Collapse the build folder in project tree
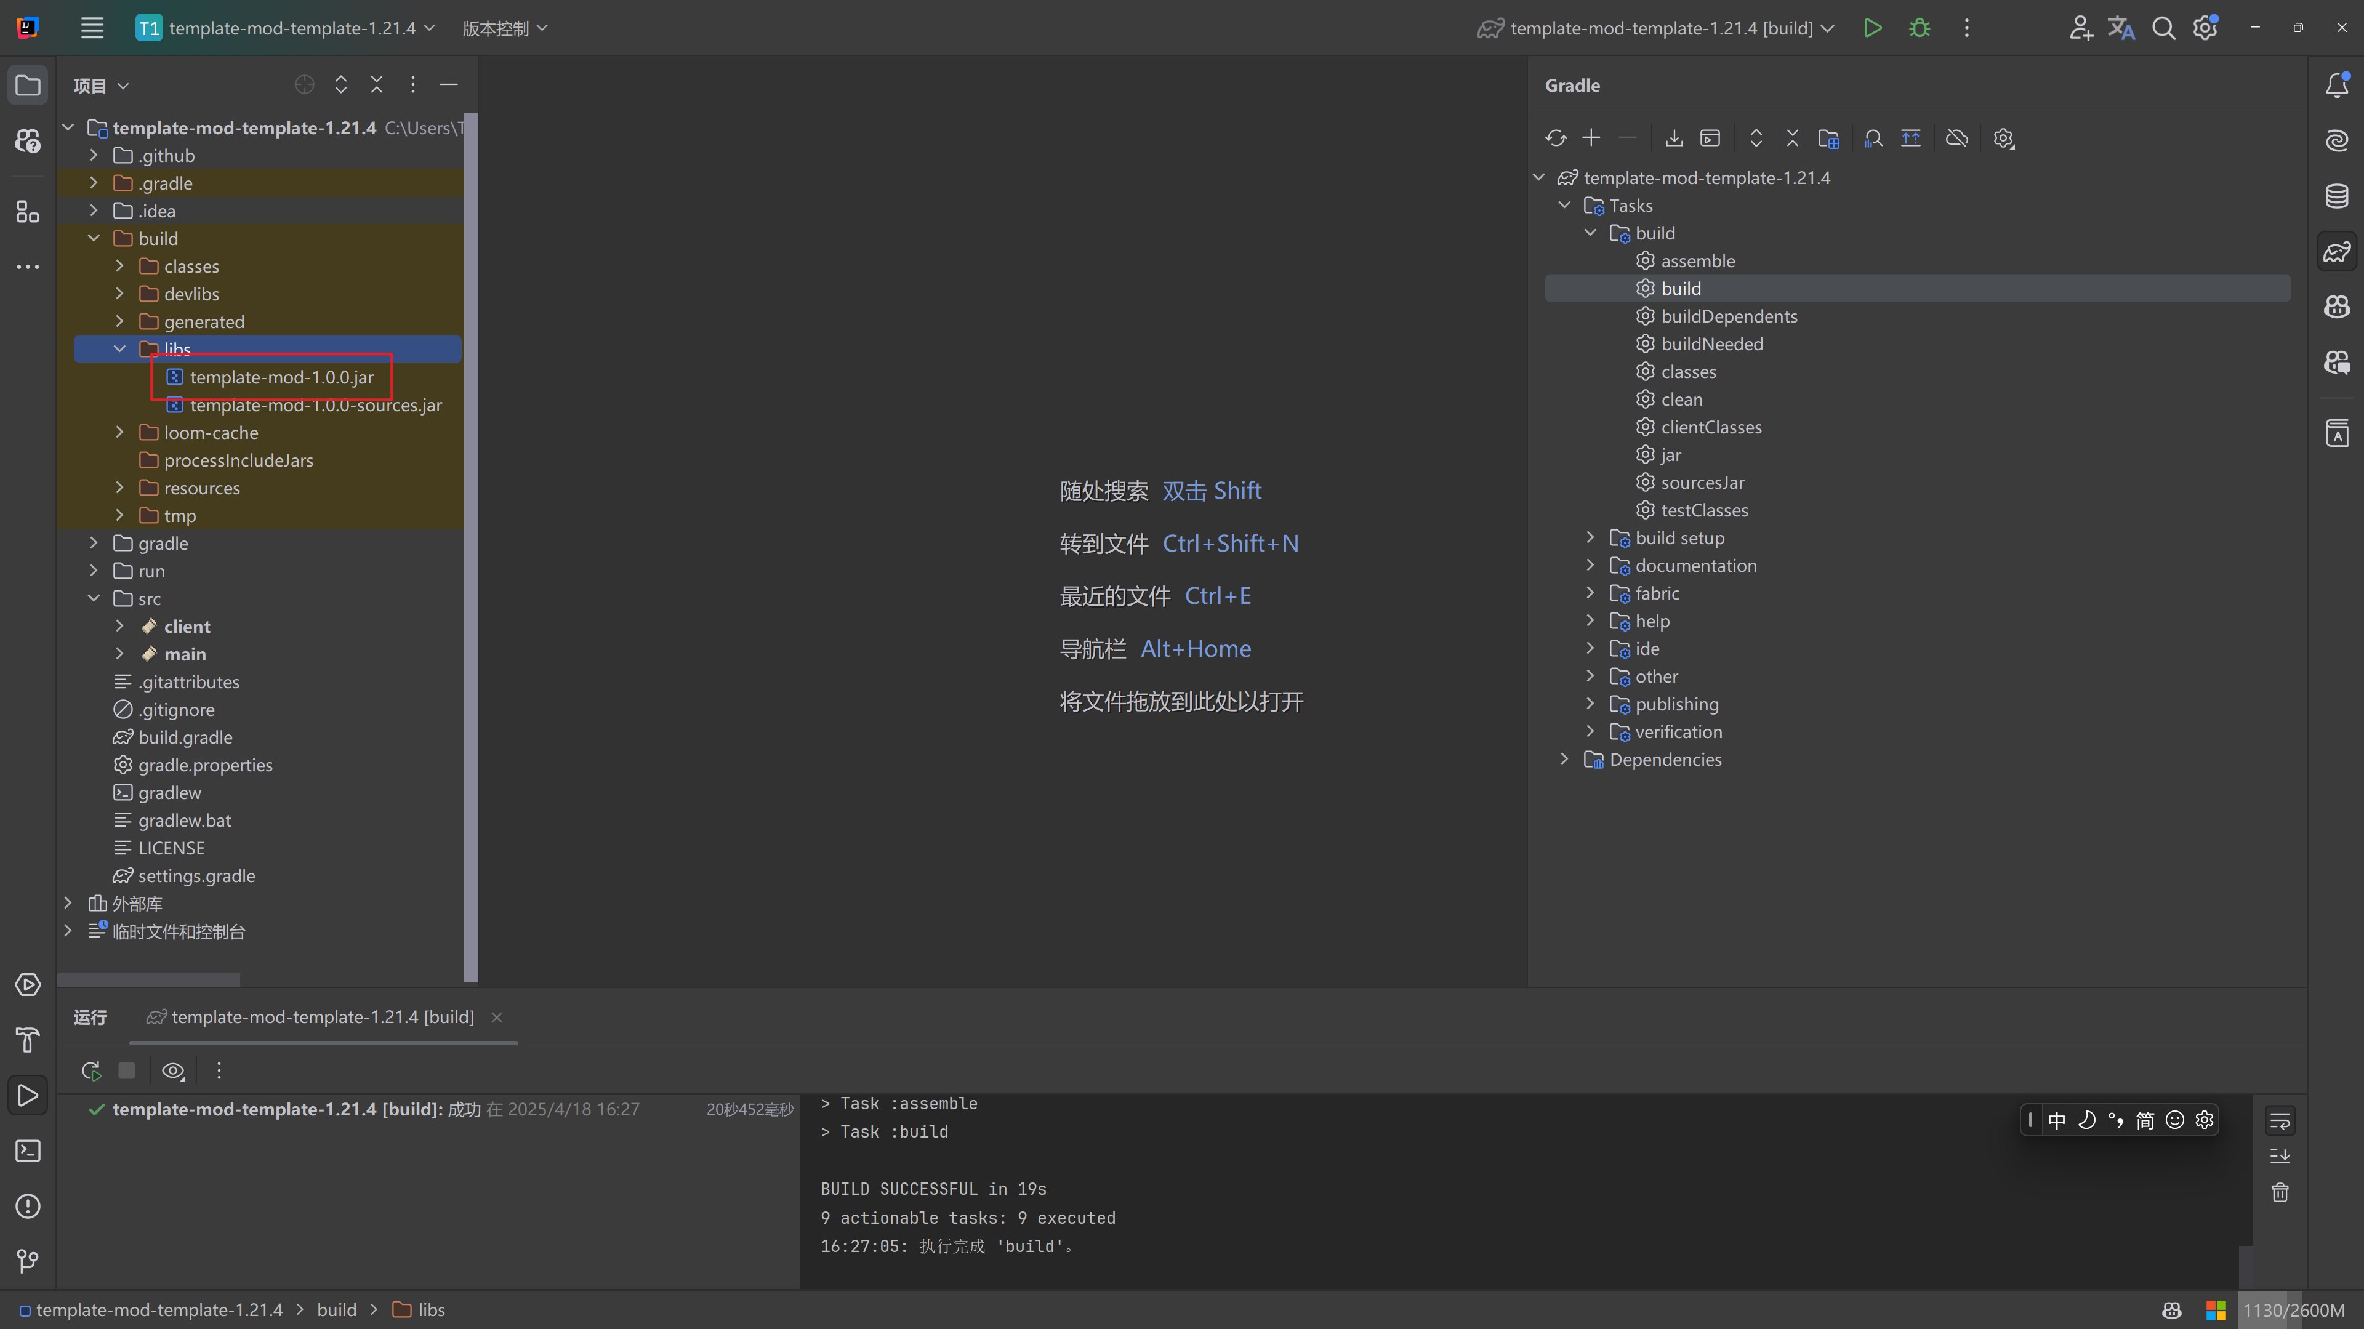2364x1329 pixels. click(x=94, y=238)
